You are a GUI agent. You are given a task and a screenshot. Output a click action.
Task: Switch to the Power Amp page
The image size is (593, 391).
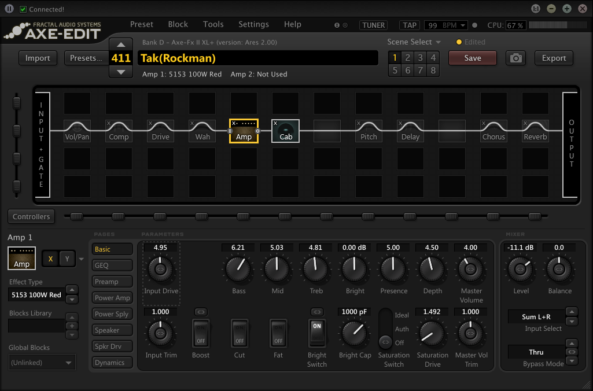112,298
